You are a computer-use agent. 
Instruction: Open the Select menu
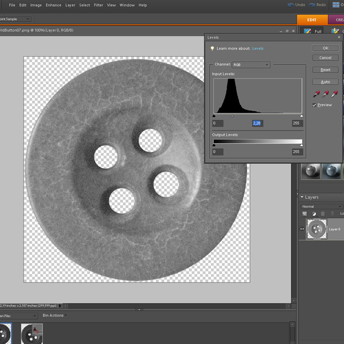point(84,5)
